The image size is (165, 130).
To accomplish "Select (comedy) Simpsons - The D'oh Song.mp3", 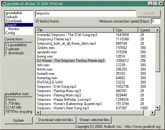I will (67, 35).
